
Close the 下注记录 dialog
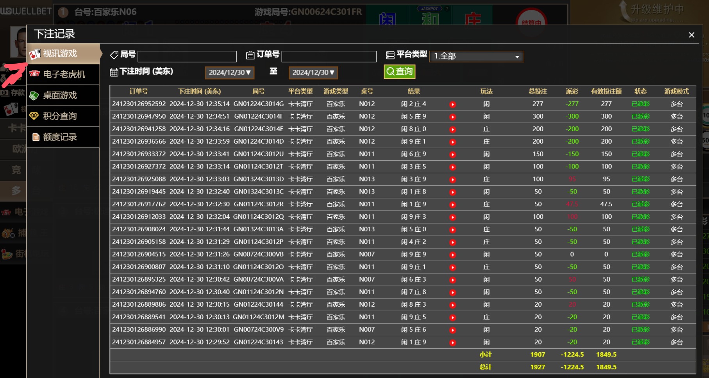coord(691,35)
